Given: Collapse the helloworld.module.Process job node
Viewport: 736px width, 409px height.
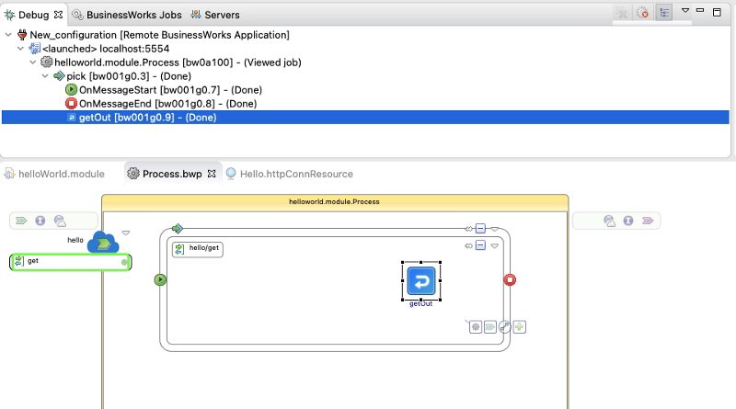Looking at the screenshot, I should tap(33, 62).
